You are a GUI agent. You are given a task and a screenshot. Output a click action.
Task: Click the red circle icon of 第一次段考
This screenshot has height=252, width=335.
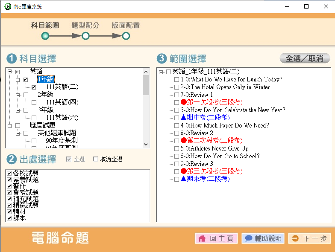click(x=184, y=102)
